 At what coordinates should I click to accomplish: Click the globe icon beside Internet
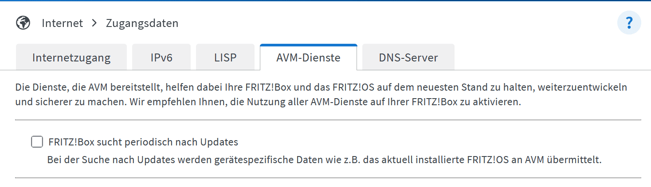coord(23,23)
